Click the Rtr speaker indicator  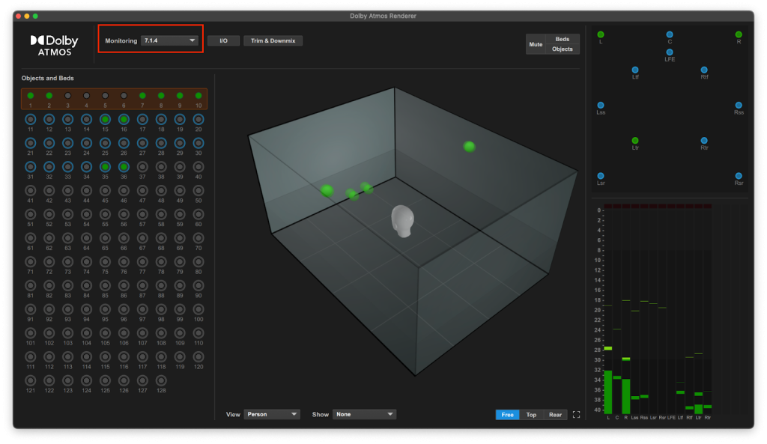pos(704,140)
